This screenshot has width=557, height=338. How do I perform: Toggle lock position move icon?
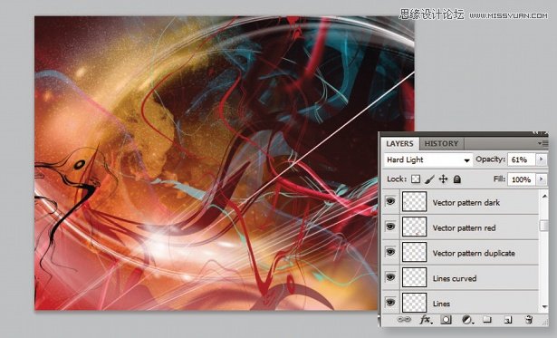click(x=443, y=179)
